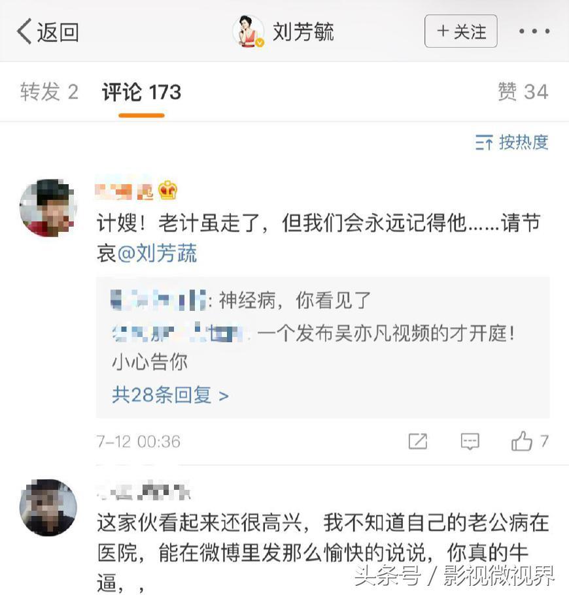Expand all replies via 共28条回复
569x595 pixels.
[170, 394]
